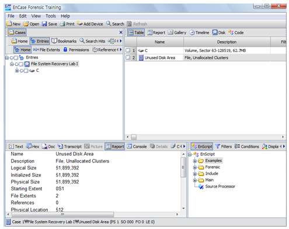The image size is (289, 229).
Task: Check the Entries root tree checkbox
Action: click(16, 58)
